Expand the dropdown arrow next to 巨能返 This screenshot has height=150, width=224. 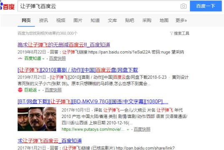tap(39, 90)
